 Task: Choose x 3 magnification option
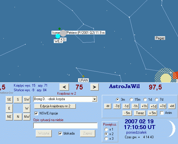click(x=106, y=139)
